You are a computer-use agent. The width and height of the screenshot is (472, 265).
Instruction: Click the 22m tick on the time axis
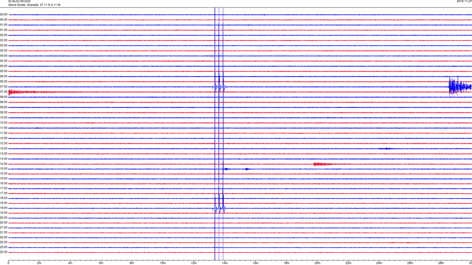coord(348,263)
